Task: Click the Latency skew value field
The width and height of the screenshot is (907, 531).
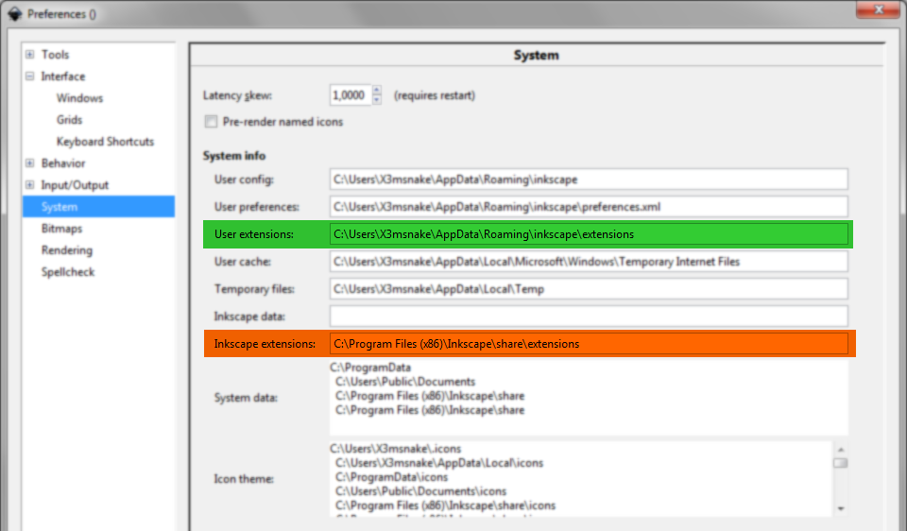Action: [x=350, y=95]
